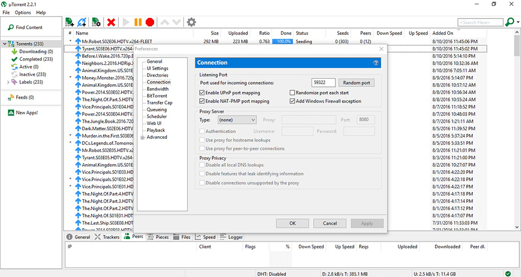The image size is (521, 277).
Task: Click the Random port button
Action: click(x=357, y=83)
